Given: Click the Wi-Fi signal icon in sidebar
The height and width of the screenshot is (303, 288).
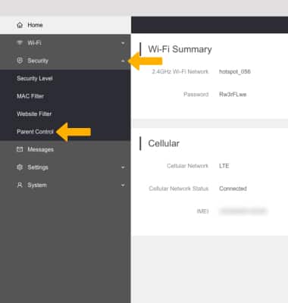Looking at the screenshot, I should click(x=20, y=42).
